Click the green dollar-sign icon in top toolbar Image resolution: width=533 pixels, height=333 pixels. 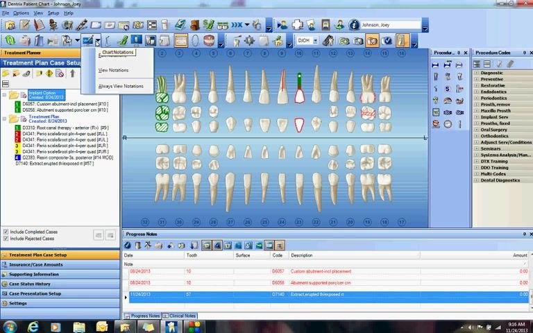(208, 25)
